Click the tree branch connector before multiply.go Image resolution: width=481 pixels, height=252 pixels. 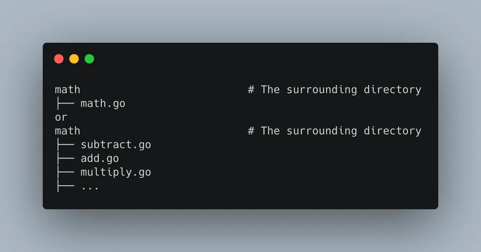(x=65, y=172)
